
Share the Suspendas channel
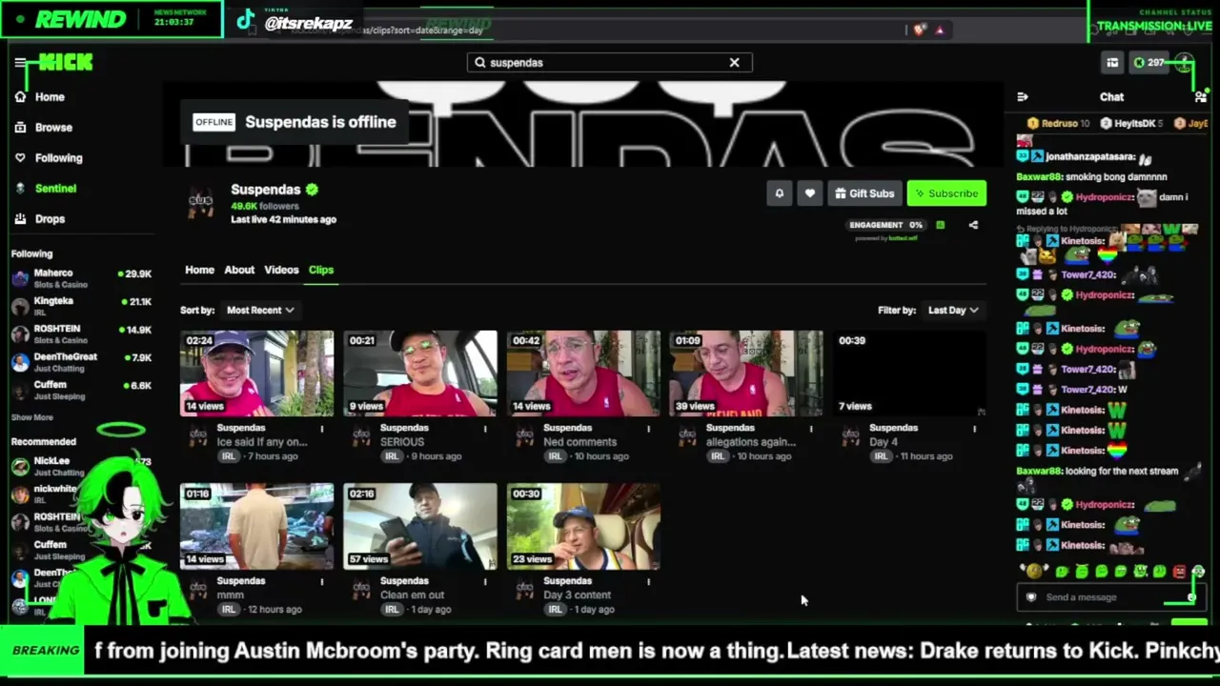pos(973,226)
